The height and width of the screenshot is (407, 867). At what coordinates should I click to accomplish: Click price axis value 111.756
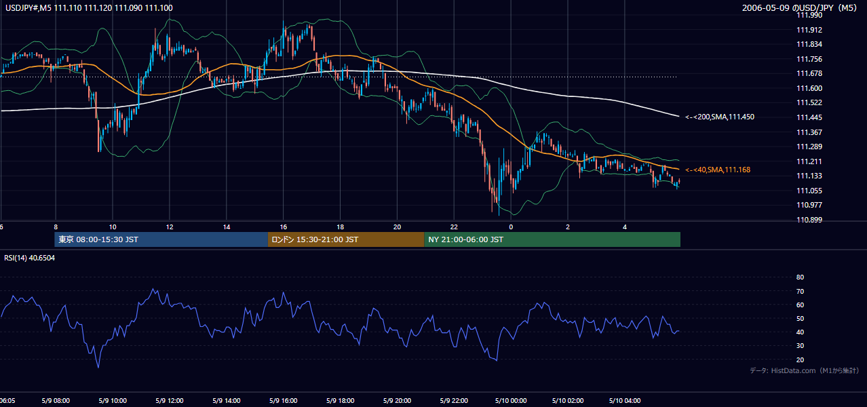[809, 60]
